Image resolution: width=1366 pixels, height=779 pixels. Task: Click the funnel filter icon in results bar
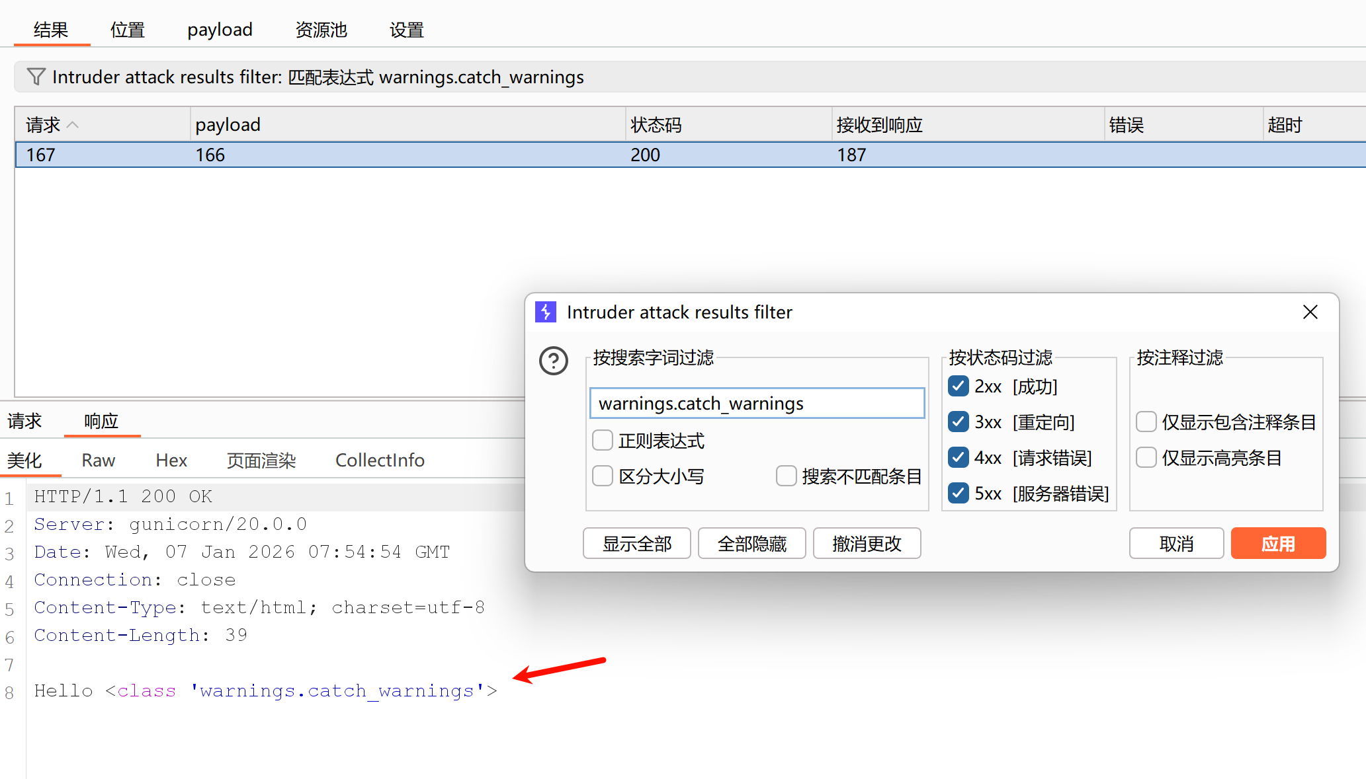[x=36, y=77]
